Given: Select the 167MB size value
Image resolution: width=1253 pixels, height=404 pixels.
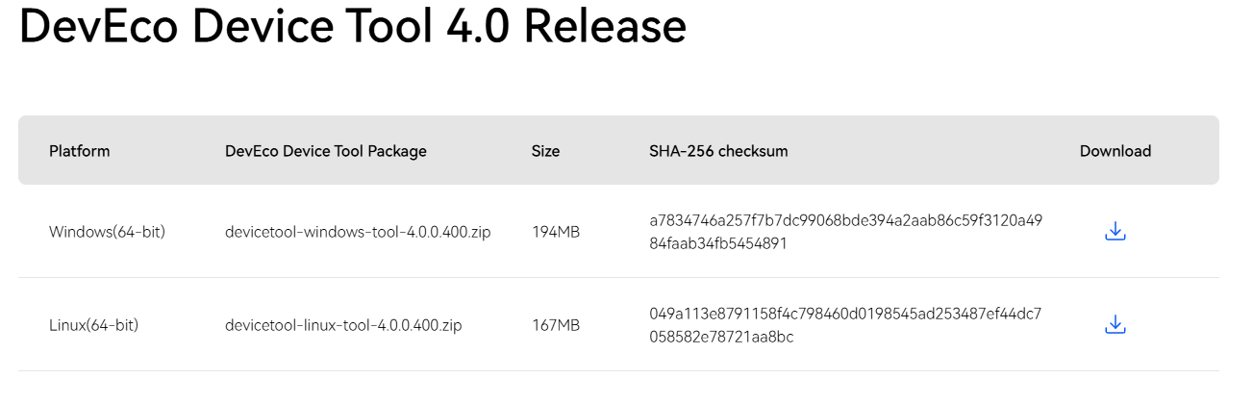Looking at the screenshot, I should pyautogui.click(x=556, y=325).
